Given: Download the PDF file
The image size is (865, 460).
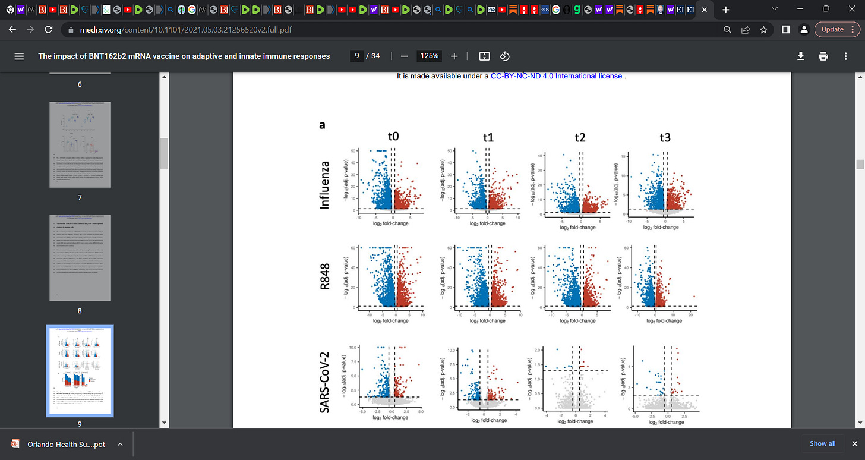Looking at the screenshot, I should pos(800,56).
